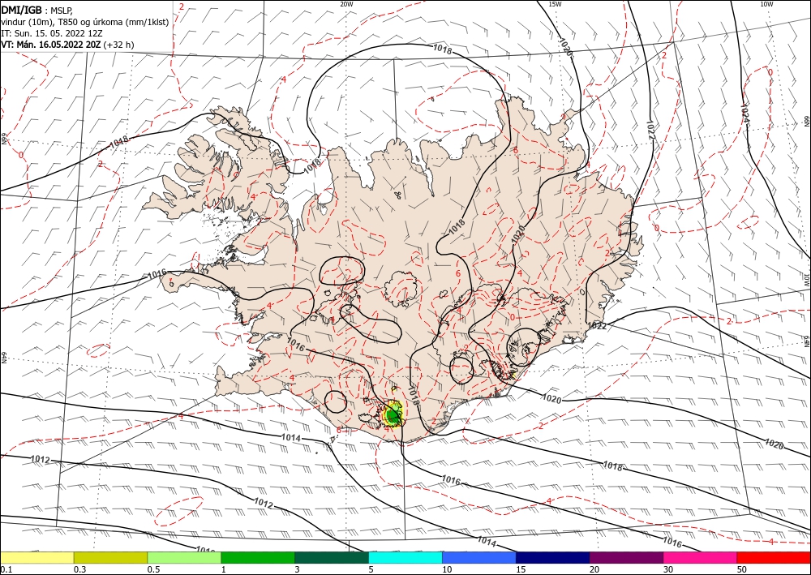Click the "10W" longitude label at top edge

(x=766, y=4)
